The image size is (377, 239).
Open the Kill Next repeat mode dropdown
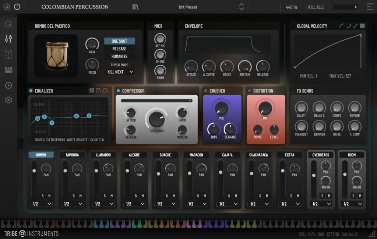[x=120, y=72]
